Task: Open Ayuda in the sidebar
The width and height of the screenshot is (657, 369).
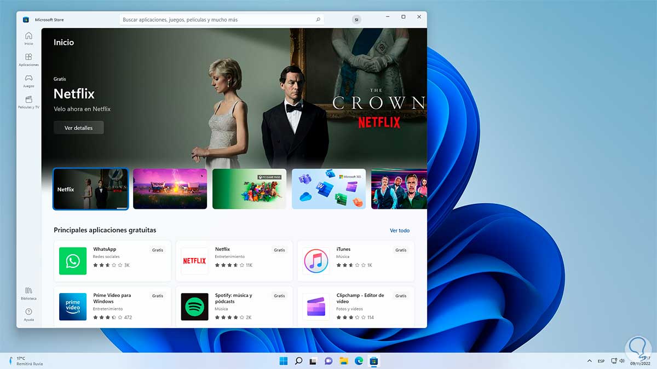Action: coord(28,314)
